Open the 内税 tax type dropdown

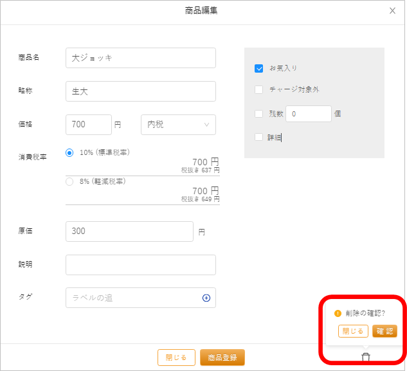(x=178, y=125)
